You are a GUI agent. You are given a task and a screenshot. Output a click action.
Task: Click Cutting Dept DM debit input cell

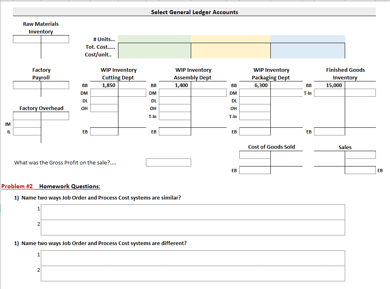(104, 93)
